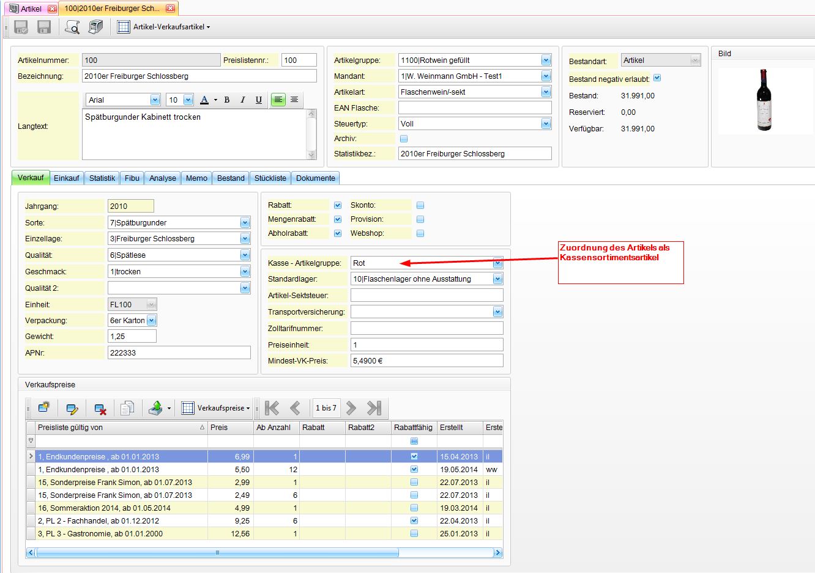Click the save-and-confirm floppy icon
The height and width of the screenshot is (573, 815).
[21, 27]
